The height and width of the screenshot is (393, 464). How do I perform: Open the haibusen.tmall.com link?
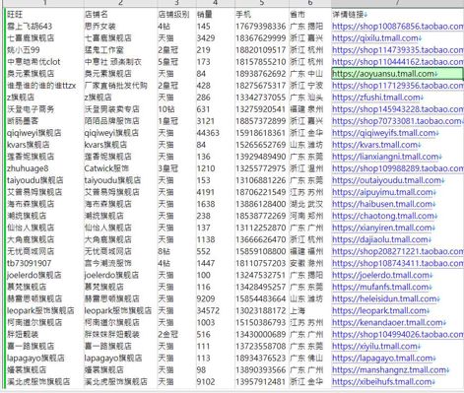[383, 204]
